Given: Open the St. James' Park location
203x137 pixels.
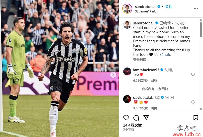Looking at the screenshot, I should pos(145,11).
